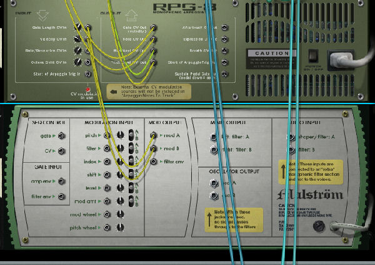Click the Octave Shift CV In jack
The width and height of the screenshot is (375, 265).
pyautogui.click(x=88, y=62)
